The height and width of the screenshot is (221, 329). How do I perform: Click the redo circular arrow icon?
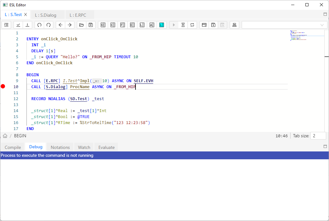click(49, 25)
